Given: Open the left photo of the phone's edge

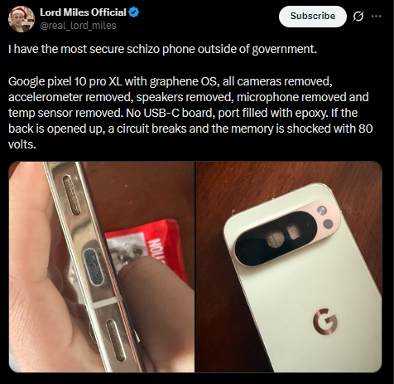Looking at the screenshot, I should (x=102, y=267).
